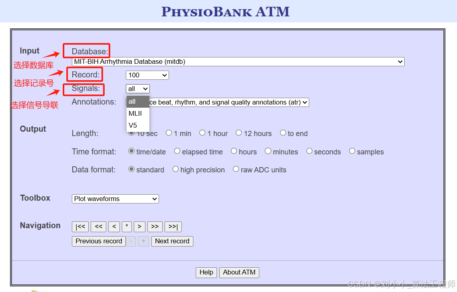Click the single < navigation button
This screenshot has width=457, height=292.
pos(114,227)
